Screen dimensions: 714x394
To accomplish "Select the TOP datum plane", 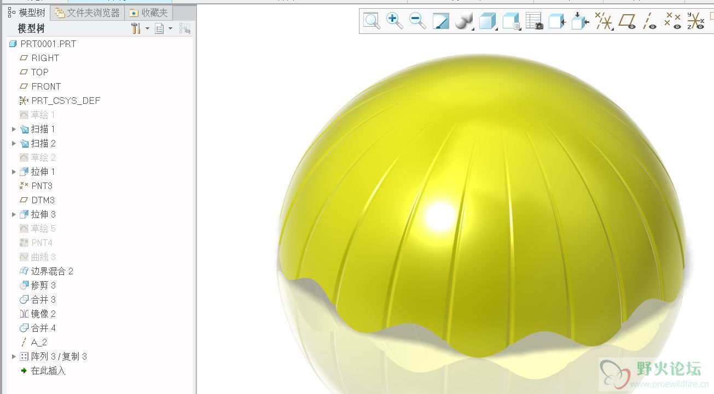I will coord(34,72).
